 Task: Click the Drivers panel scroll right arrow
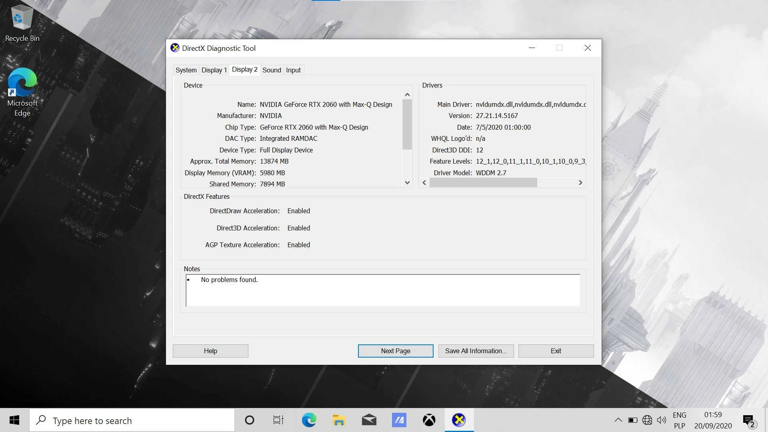click(x=580, y=182)
